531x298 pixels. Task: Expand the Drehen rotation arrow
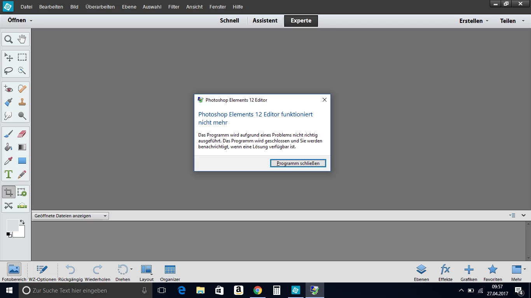(x=131, y=269)
